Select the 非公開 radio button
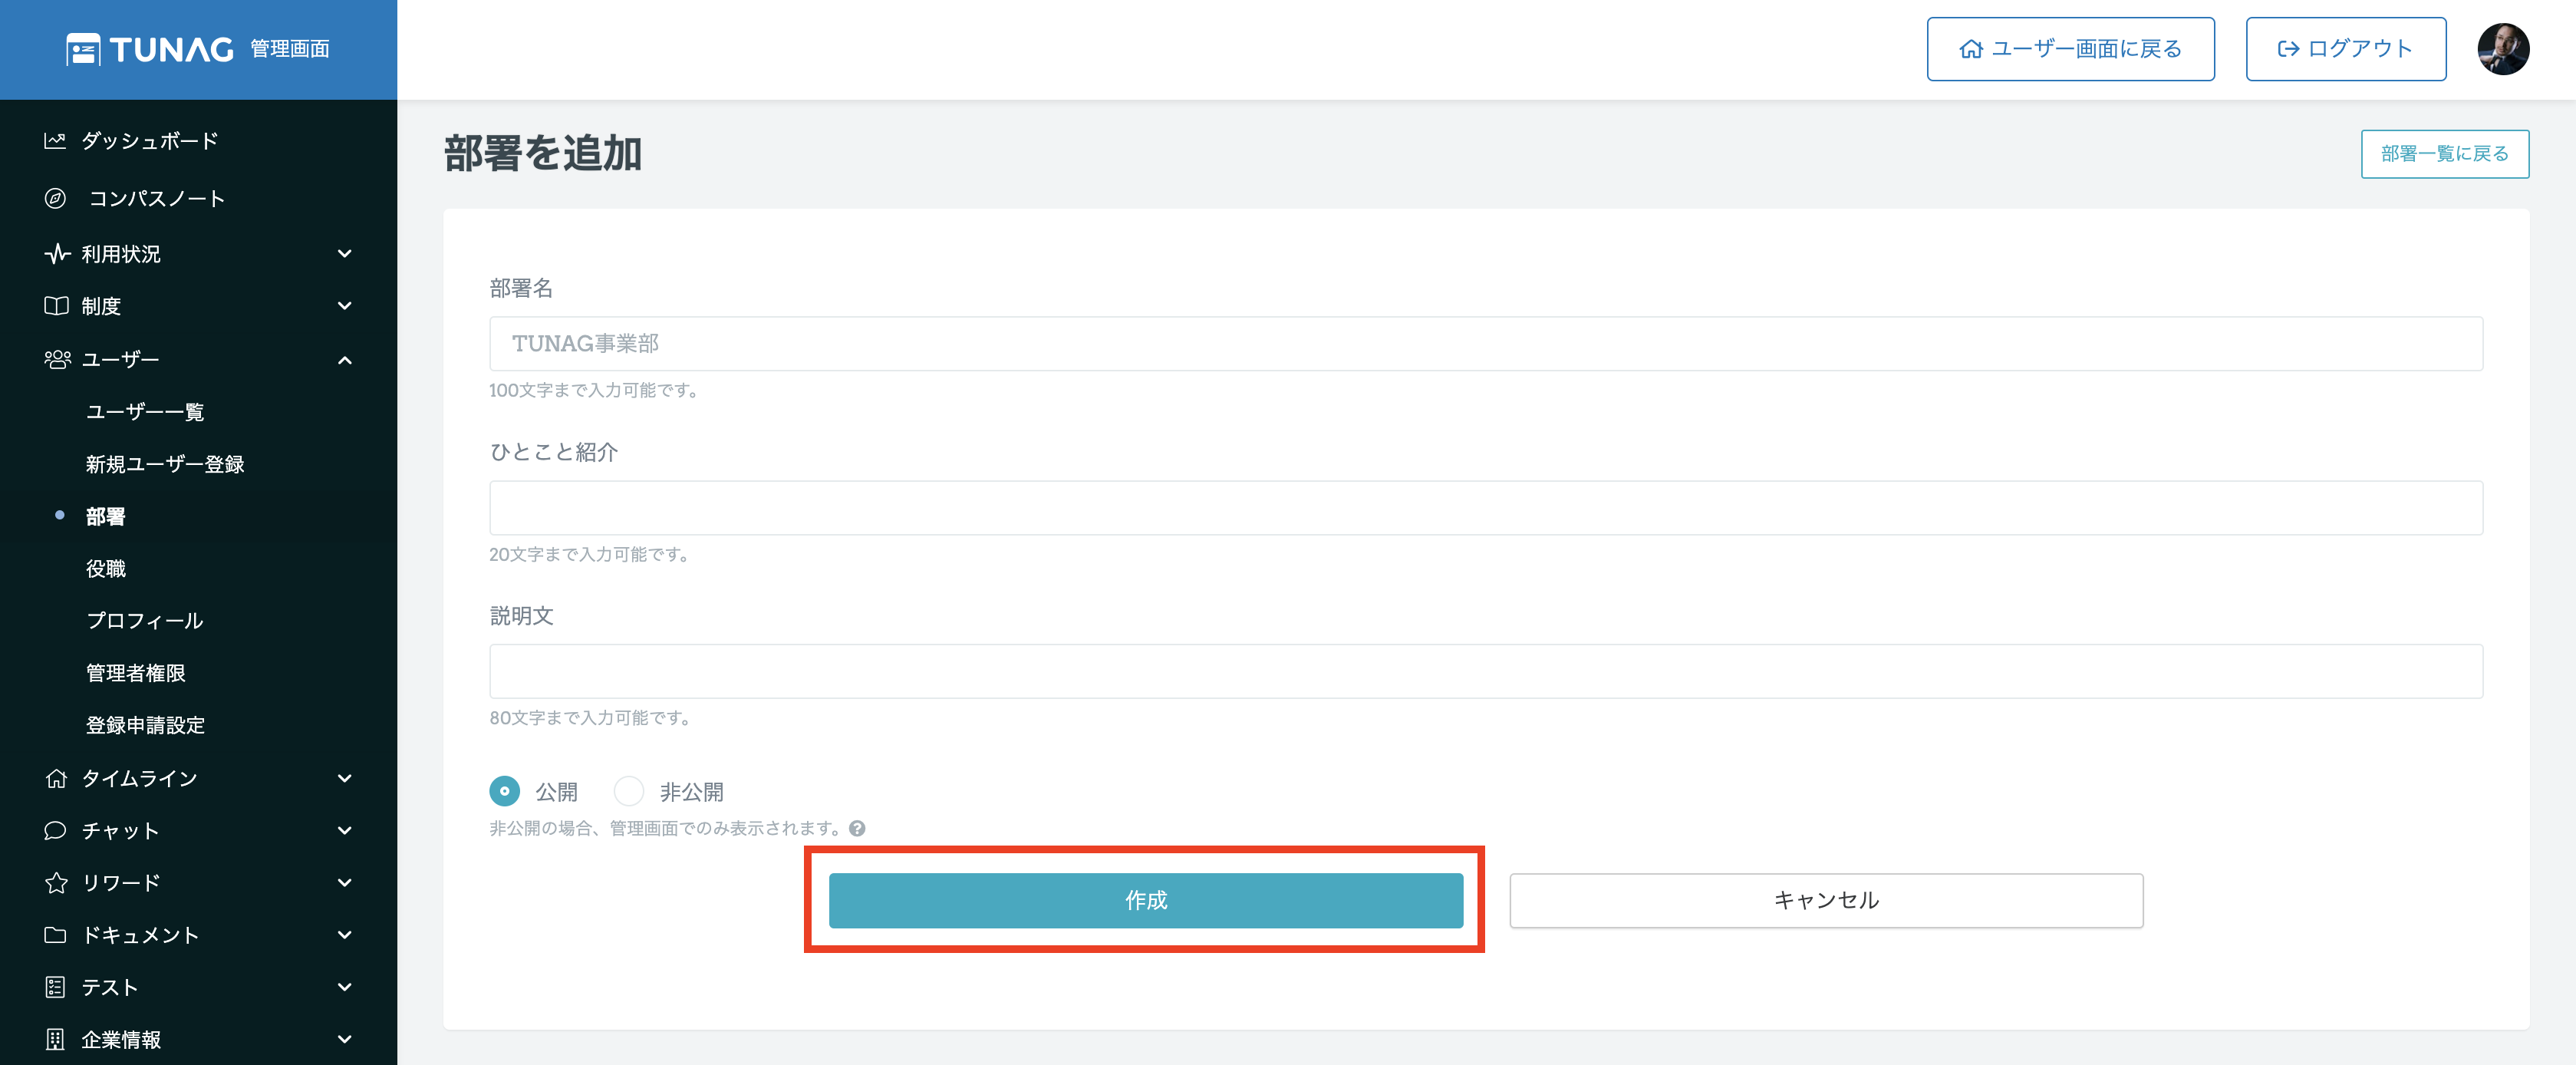The width and height of the screenshot is (2576, 1065). [x=629, y=792]
